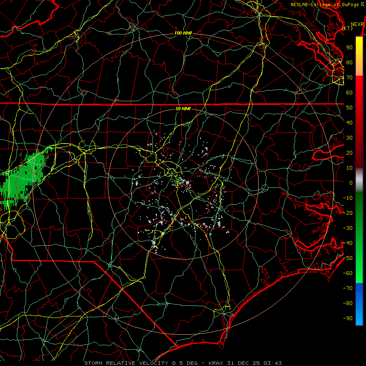Click the 60 value on the velocity scale
The image size is (366, 366).
[x=349, y=93]
